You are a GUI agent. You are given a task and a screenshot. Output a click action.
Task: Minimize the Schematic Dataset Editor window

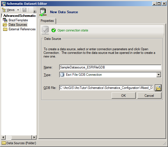coord(154,4)
